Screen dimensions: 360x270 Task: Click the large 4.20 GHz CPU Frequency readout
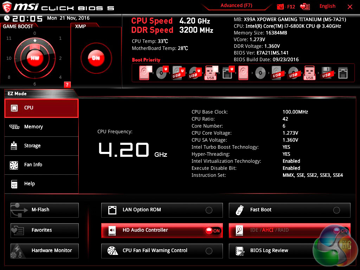pyautogui.click(x=133, y=150)
